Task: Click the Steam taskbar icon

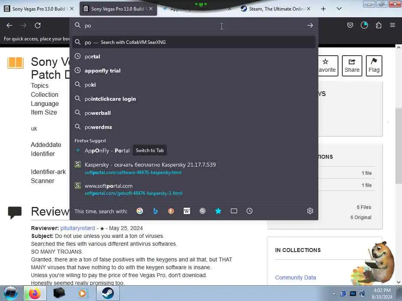Action: (x=108, y=293)
